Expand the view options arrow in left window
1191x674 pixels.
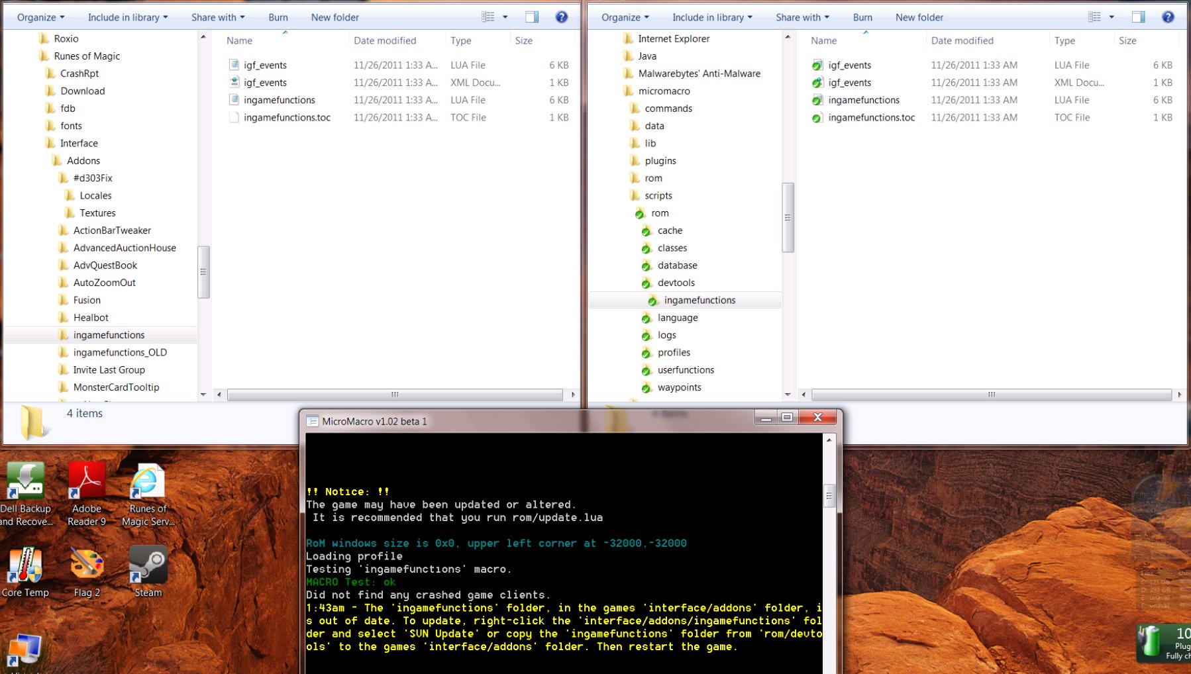coord(505,17)
